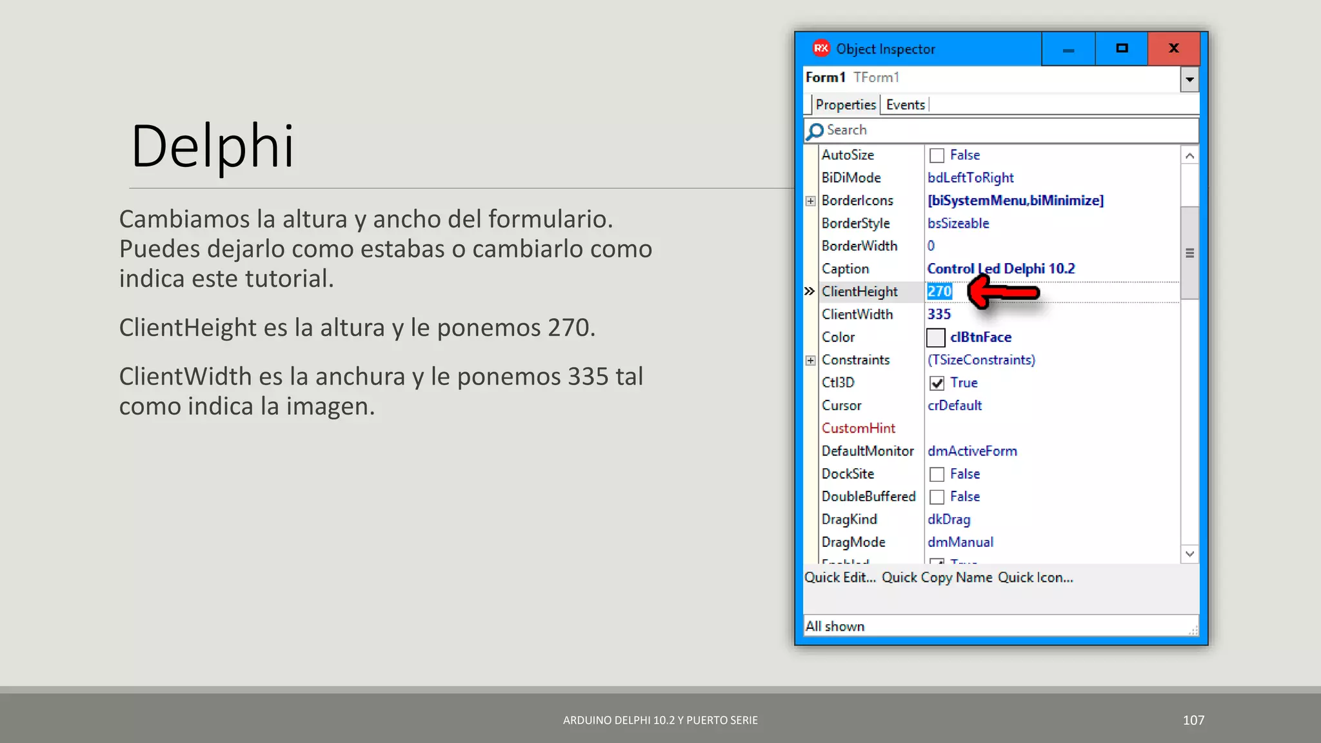1321x743 pixels.
Task: Click the Delphi slide title
Action: tap(212, 147)
